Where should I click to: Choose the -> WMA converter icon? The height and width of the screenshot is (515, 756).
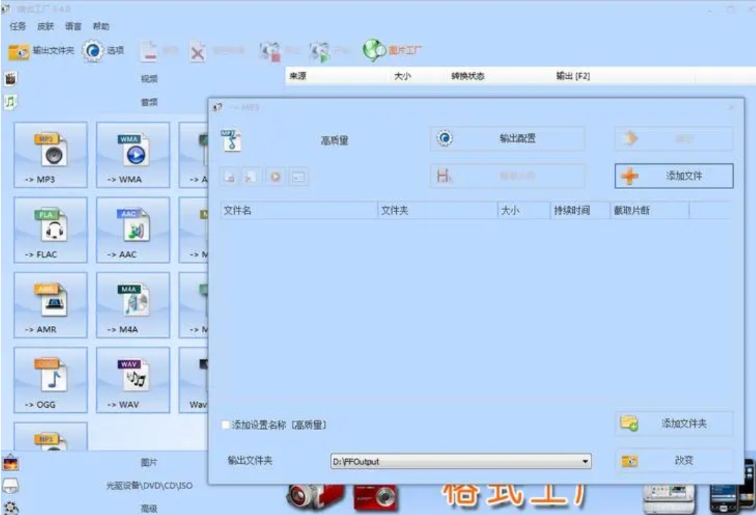133,155
